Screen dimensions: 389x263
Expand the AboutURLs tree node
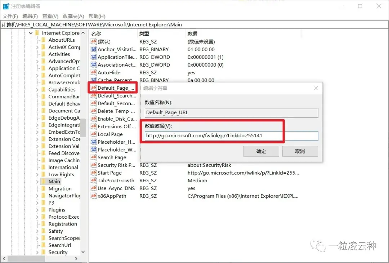tap(37, 40)
